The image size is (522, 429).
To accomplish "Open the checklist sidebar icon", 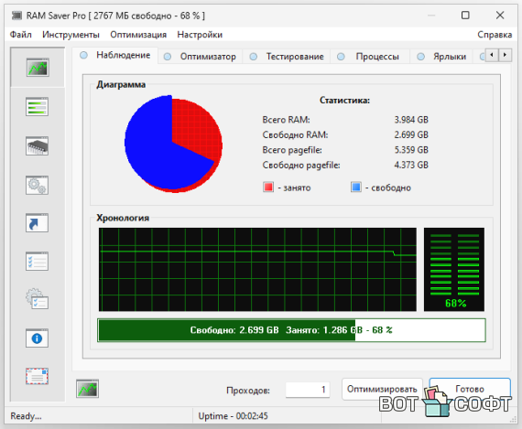I will (x=37, y=262).
